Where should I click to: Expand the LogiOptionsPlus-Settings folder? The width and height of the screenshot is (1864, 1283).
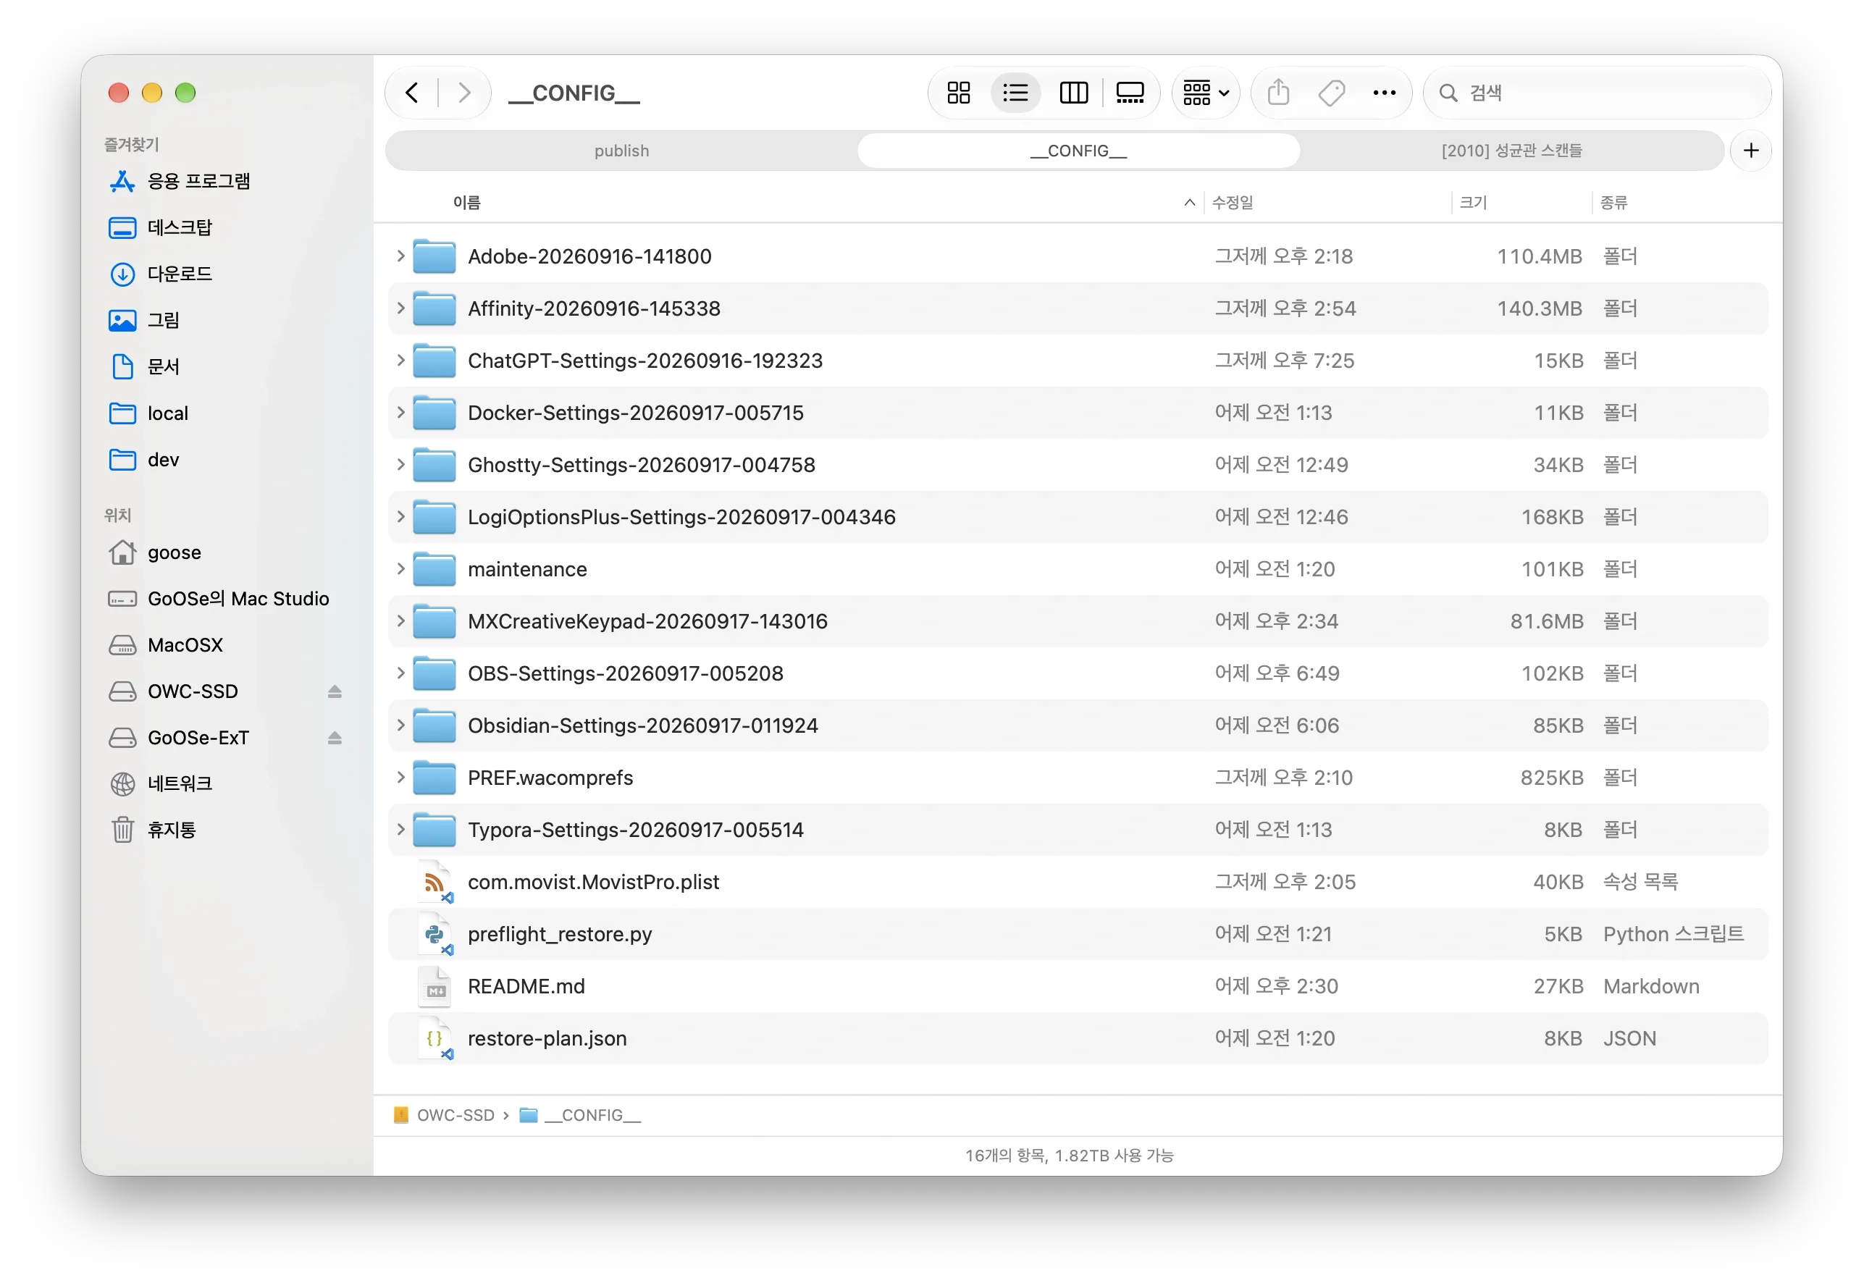click(400, 518)
